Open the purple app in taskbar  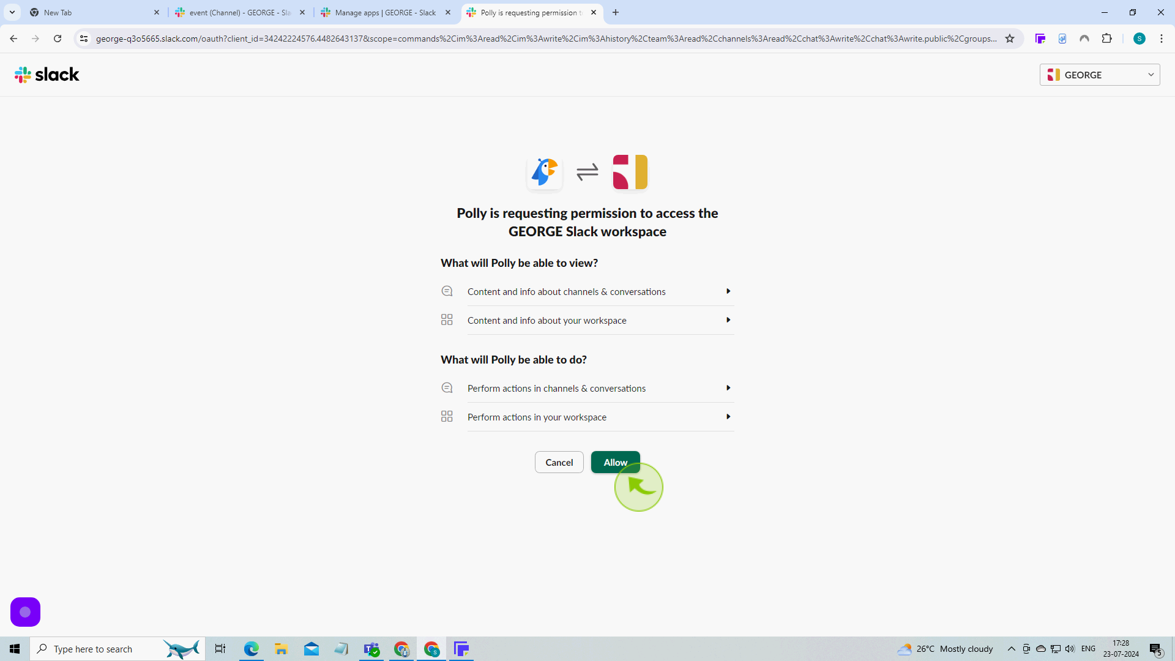click(x=462, y=649)
